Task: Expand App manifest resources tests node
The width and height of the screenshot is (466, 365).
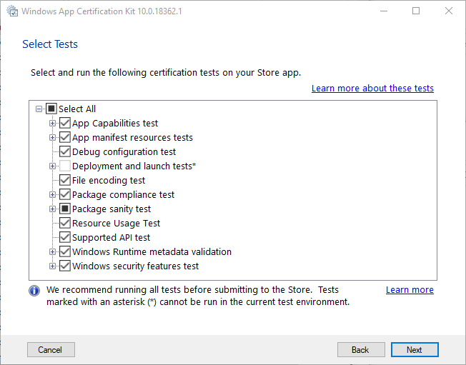Action: click(x=52, y=138)
